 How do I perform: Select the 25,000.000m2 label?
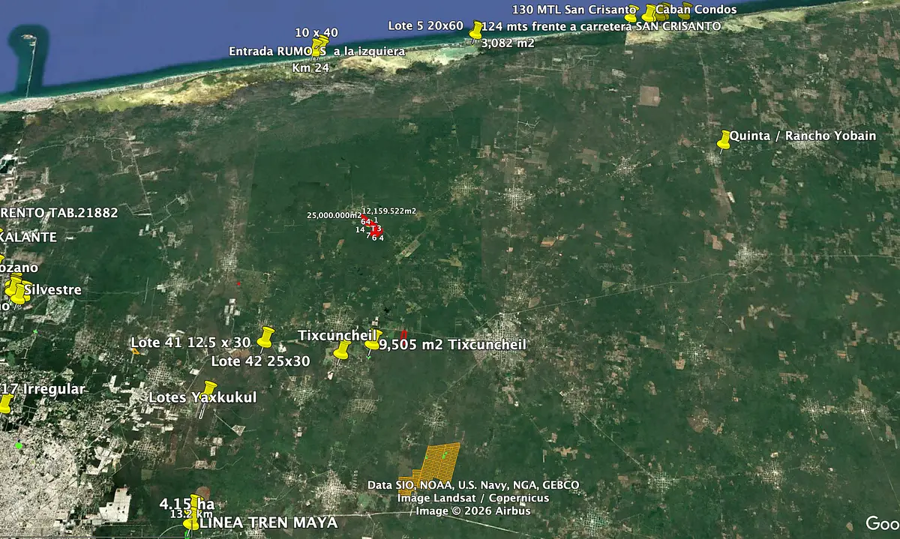coord(334,215)
